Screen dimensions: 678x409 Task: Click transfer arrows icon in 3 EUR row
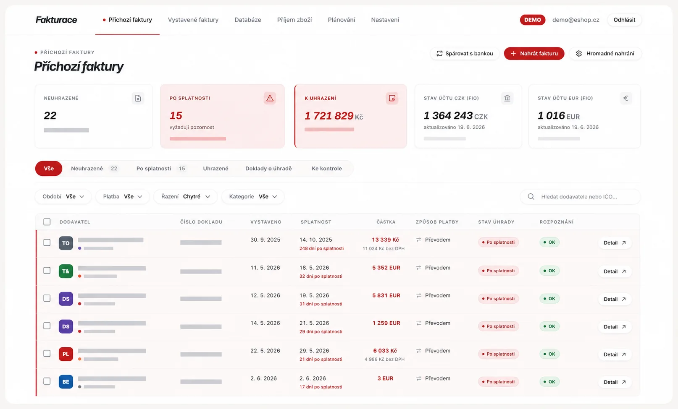[x=419, y=378]
